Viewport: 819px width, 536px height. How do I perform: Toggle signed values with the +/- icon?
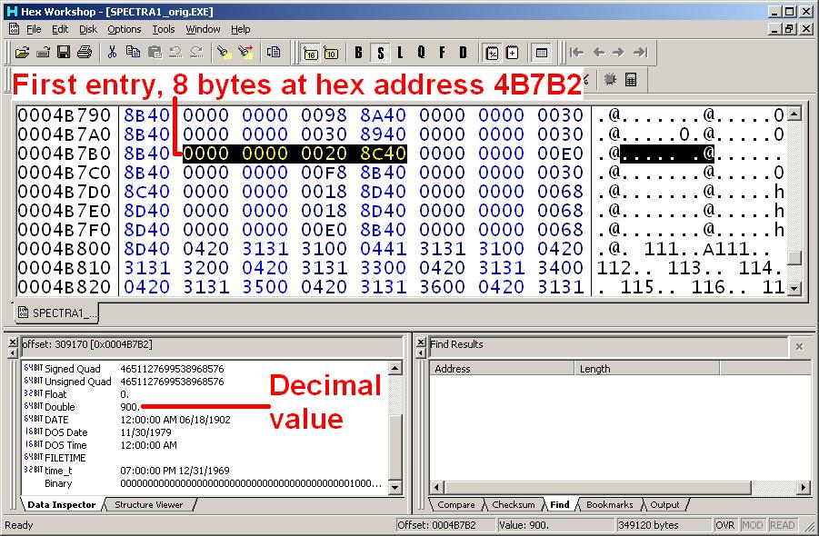pos(492,53)
